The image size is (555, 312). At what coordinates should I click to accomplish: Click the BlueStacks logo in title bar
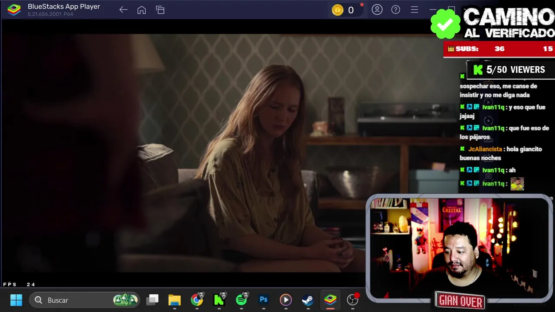coord(14,10)
